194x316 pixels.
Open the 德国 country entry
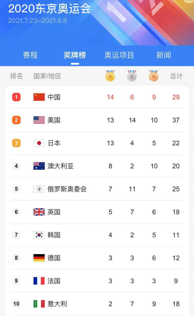pyautogui.click(x=97, y=258)
